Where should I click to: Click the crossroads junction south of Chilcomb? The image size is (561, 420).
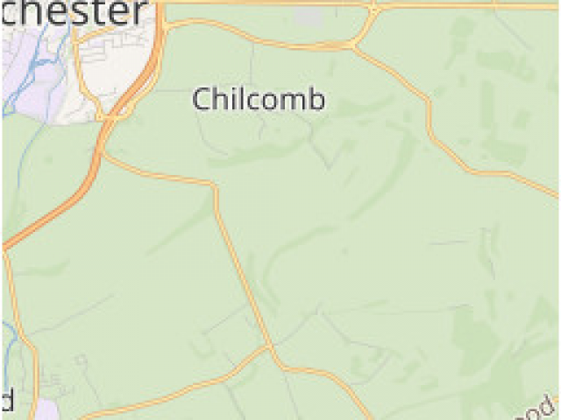click(269, 346)
